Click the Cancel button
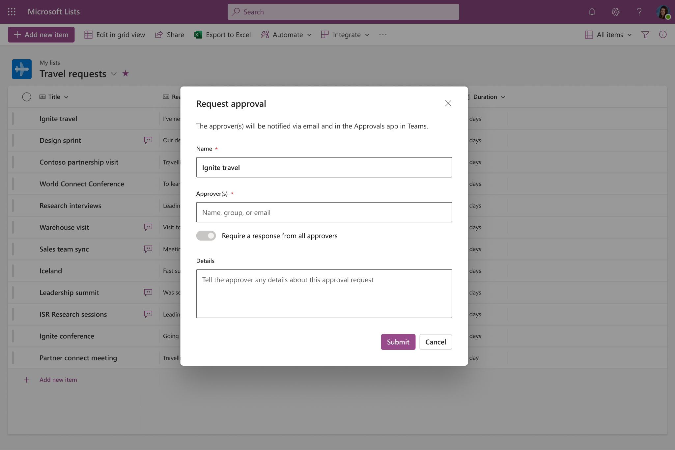The height and width of the screenshot is (450, 675). point(435,342)
